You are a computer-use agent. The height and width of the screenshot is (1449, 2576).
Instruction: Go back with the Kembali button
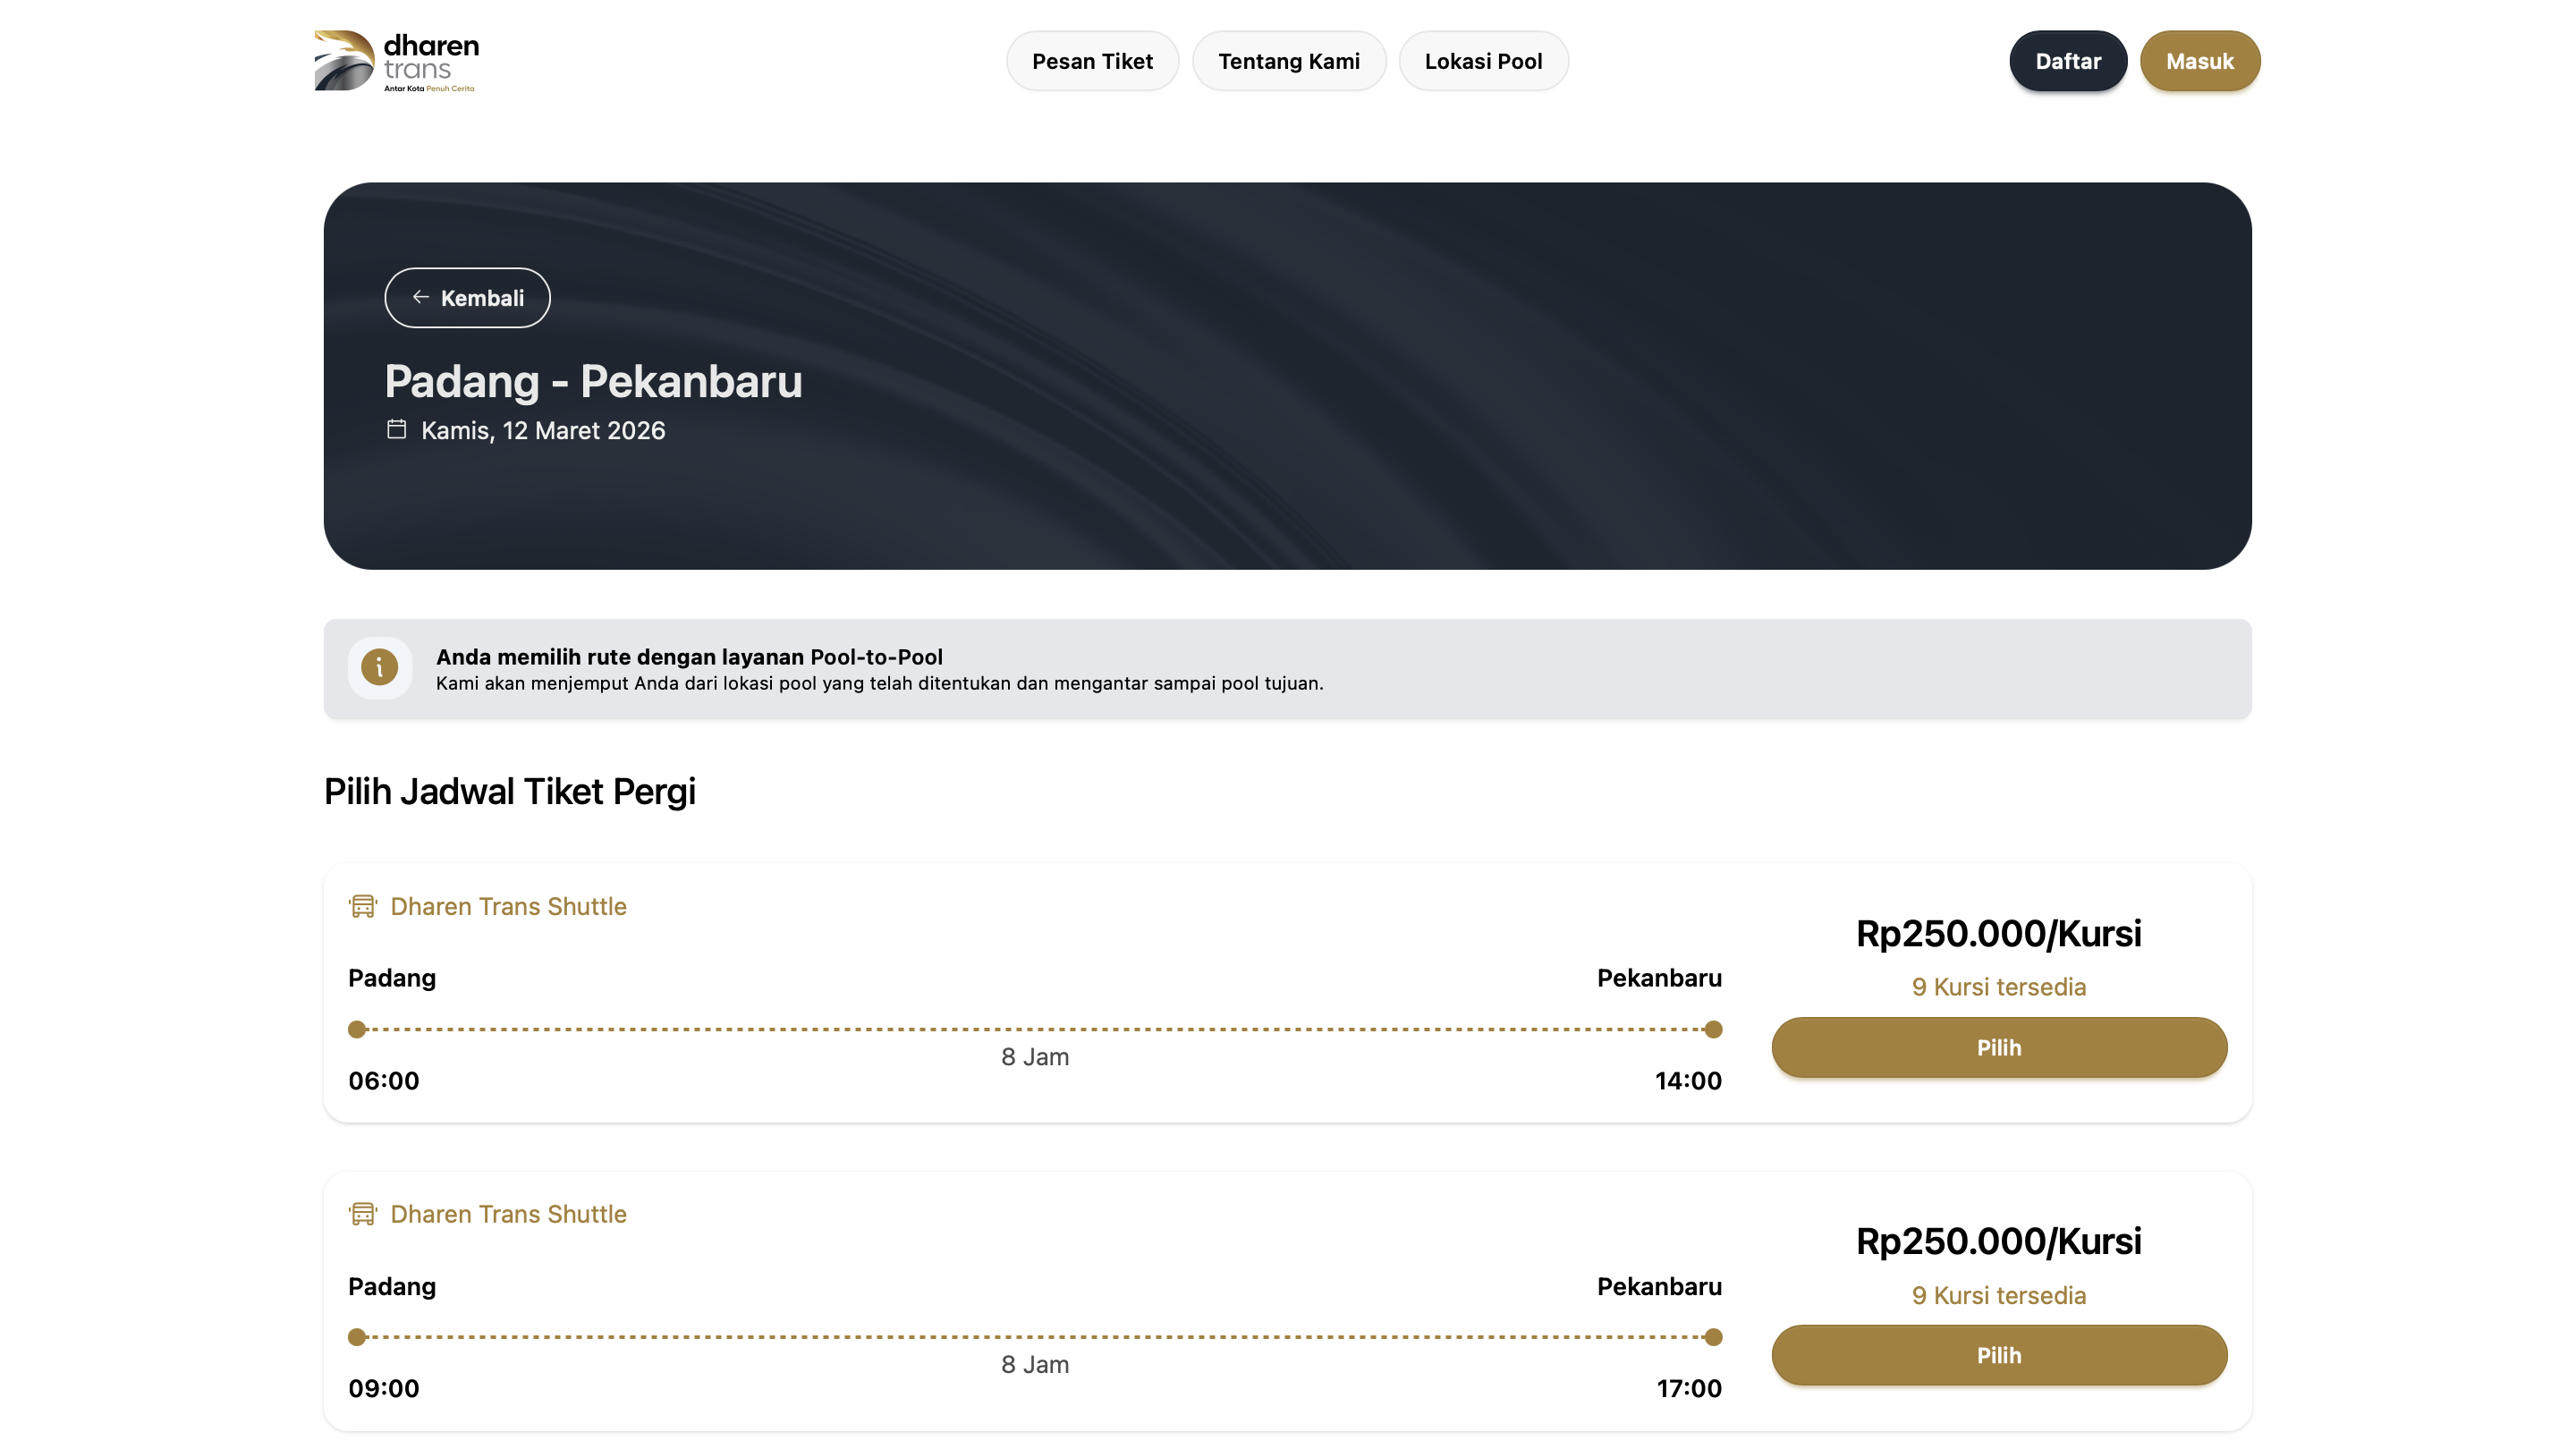(x=467, y=298)
